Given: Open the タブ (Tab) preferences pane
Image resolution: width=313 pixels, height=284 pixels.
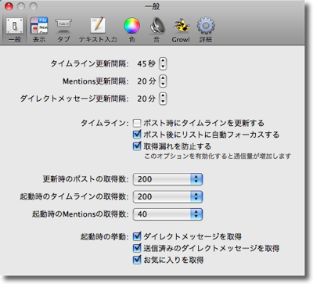Looking at the screenshot, I should (x=63, y=30).
